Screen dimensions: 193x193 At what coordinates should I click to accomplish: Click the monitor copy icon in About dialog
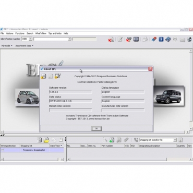tap(57, 76)
